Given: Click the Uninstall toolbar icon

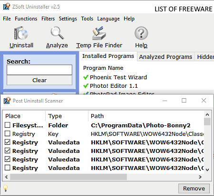Looking at the screenshot, I should click(x=21, y=33).
